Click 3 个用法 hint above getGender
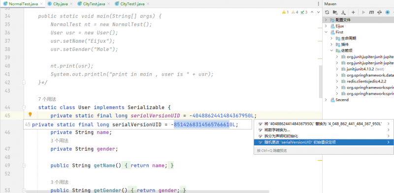 [x=59, y=182]
